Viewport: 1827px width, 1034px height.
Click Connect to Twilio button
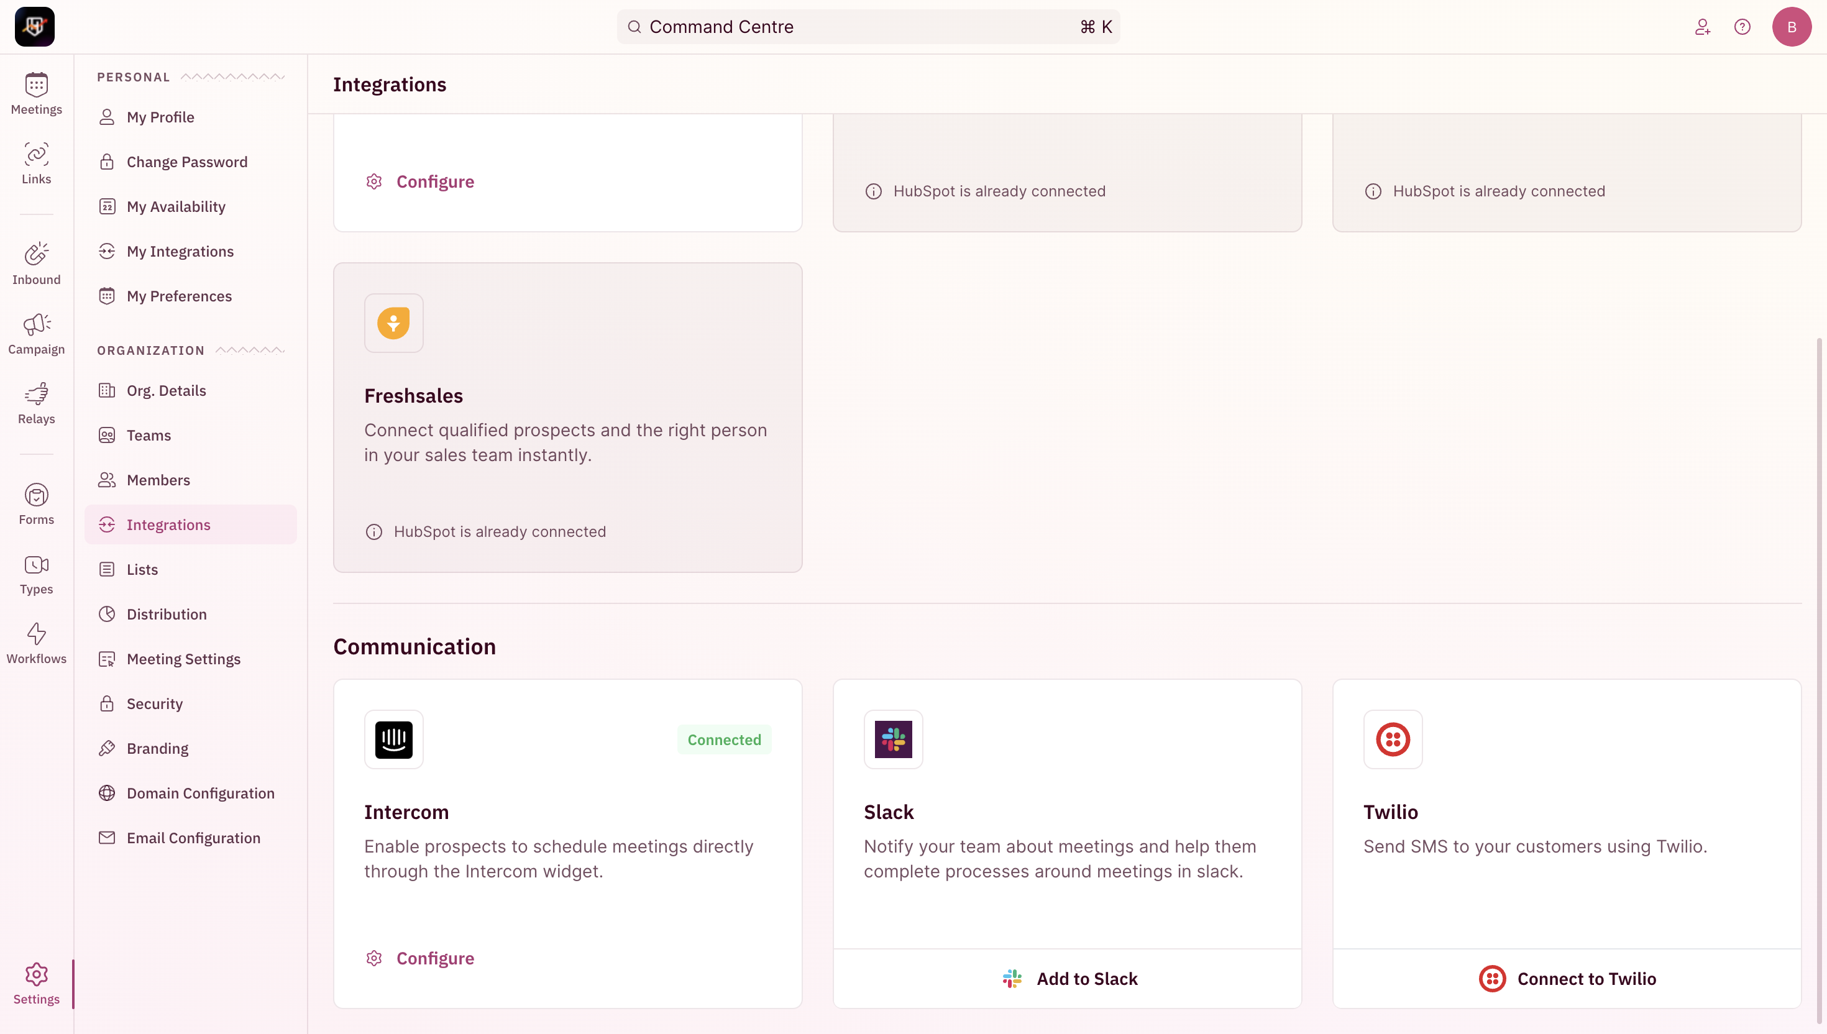tap(1567, 979)
